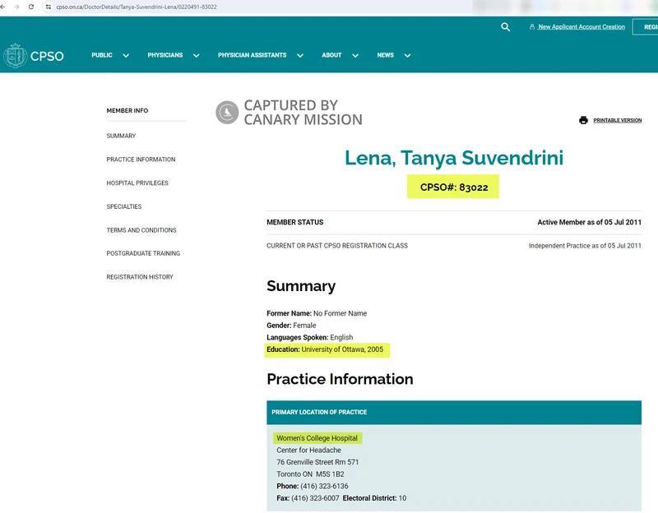Image resolution: width=658 pixels, height=513 pixels.
Task: Click the Summary section heading
Action: click(x=301, y=286)
